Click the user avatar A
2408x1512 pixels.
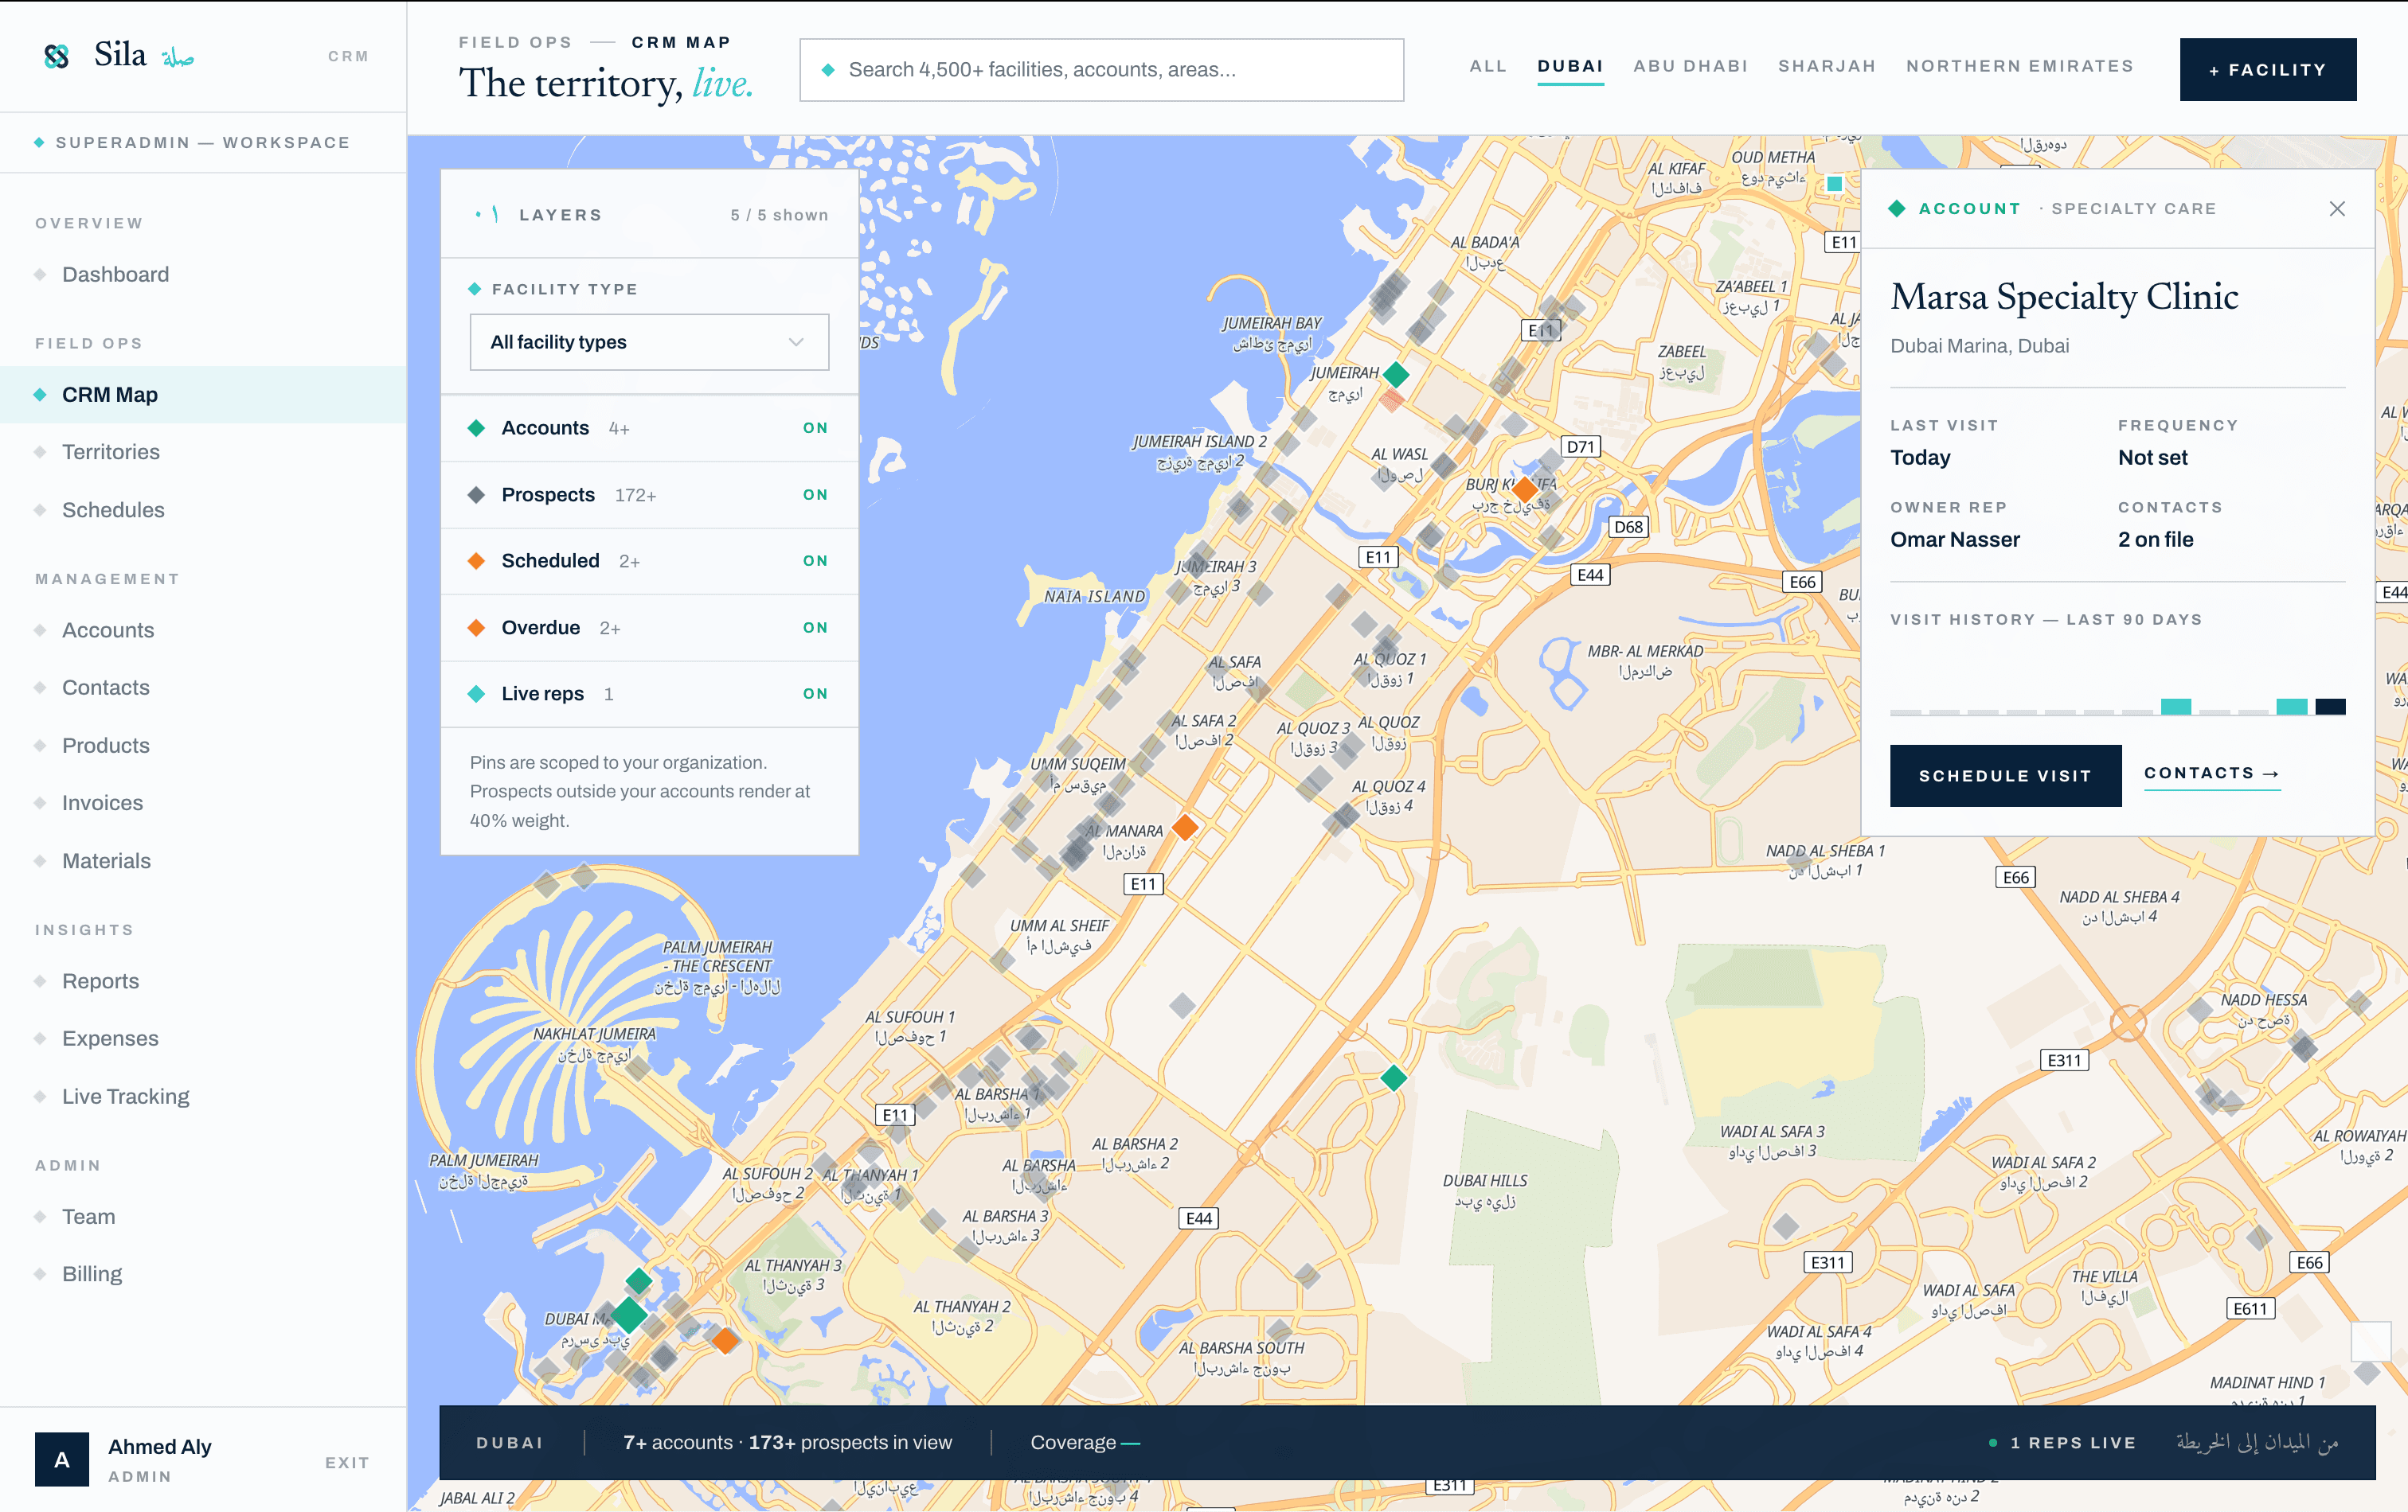[x=62, y=1459]
